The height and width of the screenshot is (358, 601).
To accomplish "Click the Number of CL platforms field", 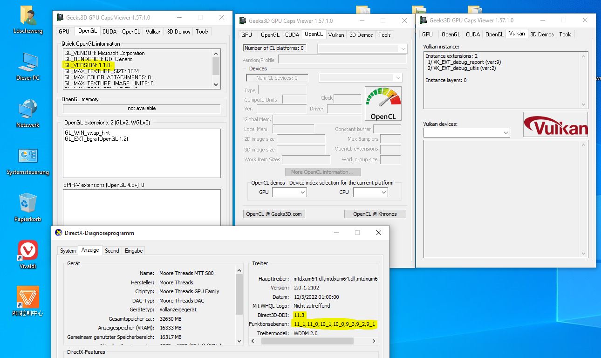I will tap(274, 48).
